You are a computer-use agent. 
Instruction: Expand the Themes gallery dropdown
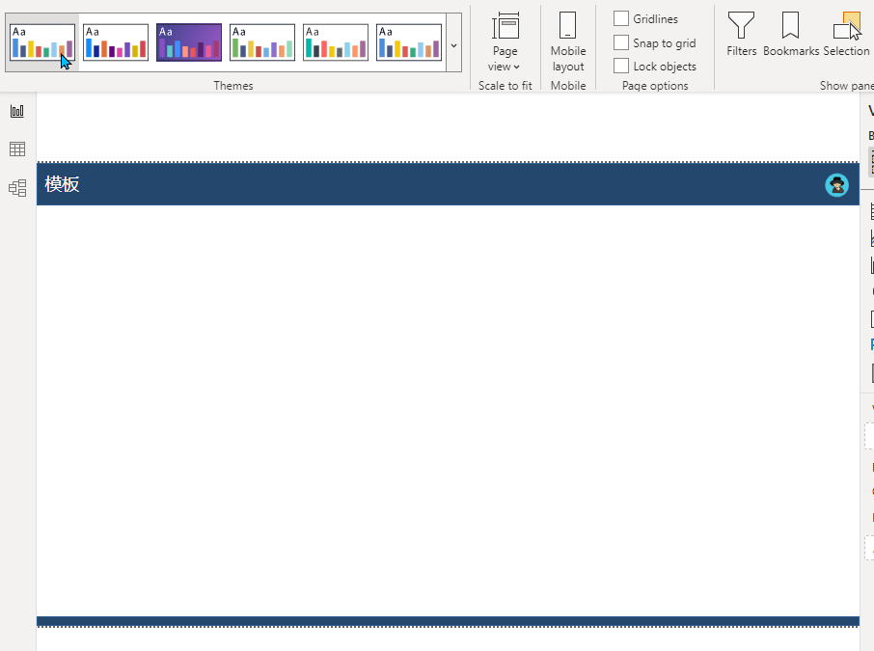[453, 42]
